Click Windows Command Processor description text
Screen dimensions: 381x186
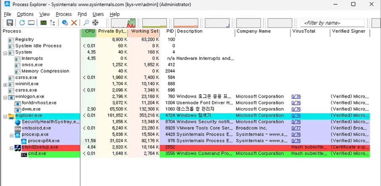coord(205,153)
